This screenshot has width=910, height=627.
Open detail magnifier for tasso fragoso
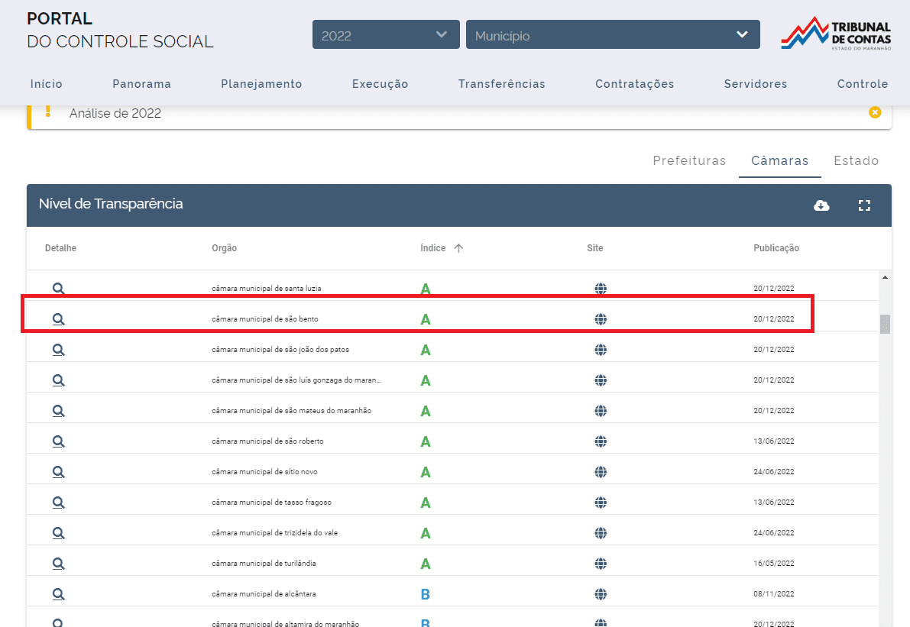click(59, 503)
